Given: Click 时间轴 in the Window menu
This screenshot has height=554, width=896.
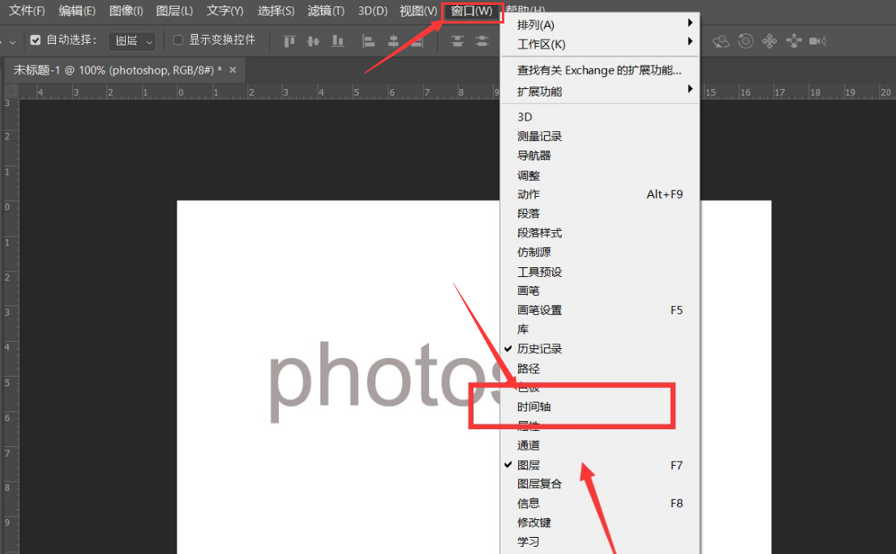Looking at the screenshot, I should (535, 407).
